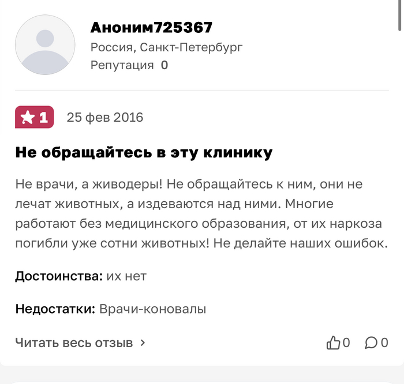Viewport: 404px width, 384px height.
Task: Expand review with the chevron arrow
Action: pyautogui.click(x=143, y=343)
